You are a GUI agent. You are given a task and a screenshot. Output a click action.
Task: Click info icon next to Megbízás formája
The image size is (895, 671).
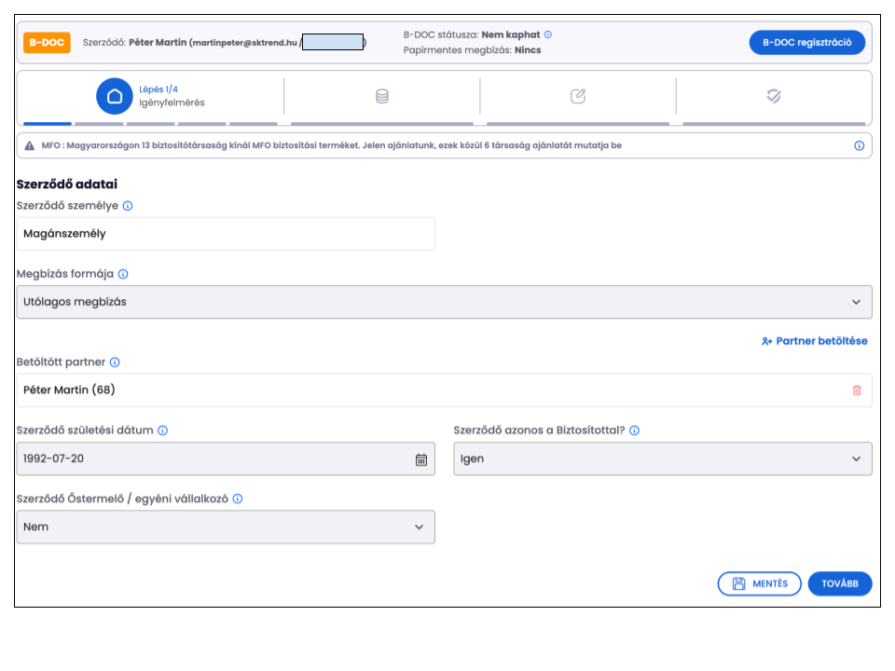pos(123,275)
